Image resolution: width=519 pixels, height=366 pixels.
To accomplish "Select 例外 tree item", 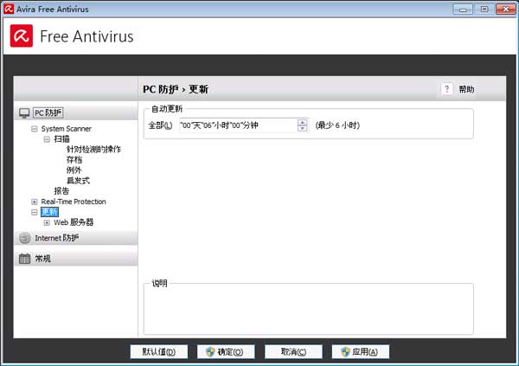I will pyautogui.click(x=74, y=170).
